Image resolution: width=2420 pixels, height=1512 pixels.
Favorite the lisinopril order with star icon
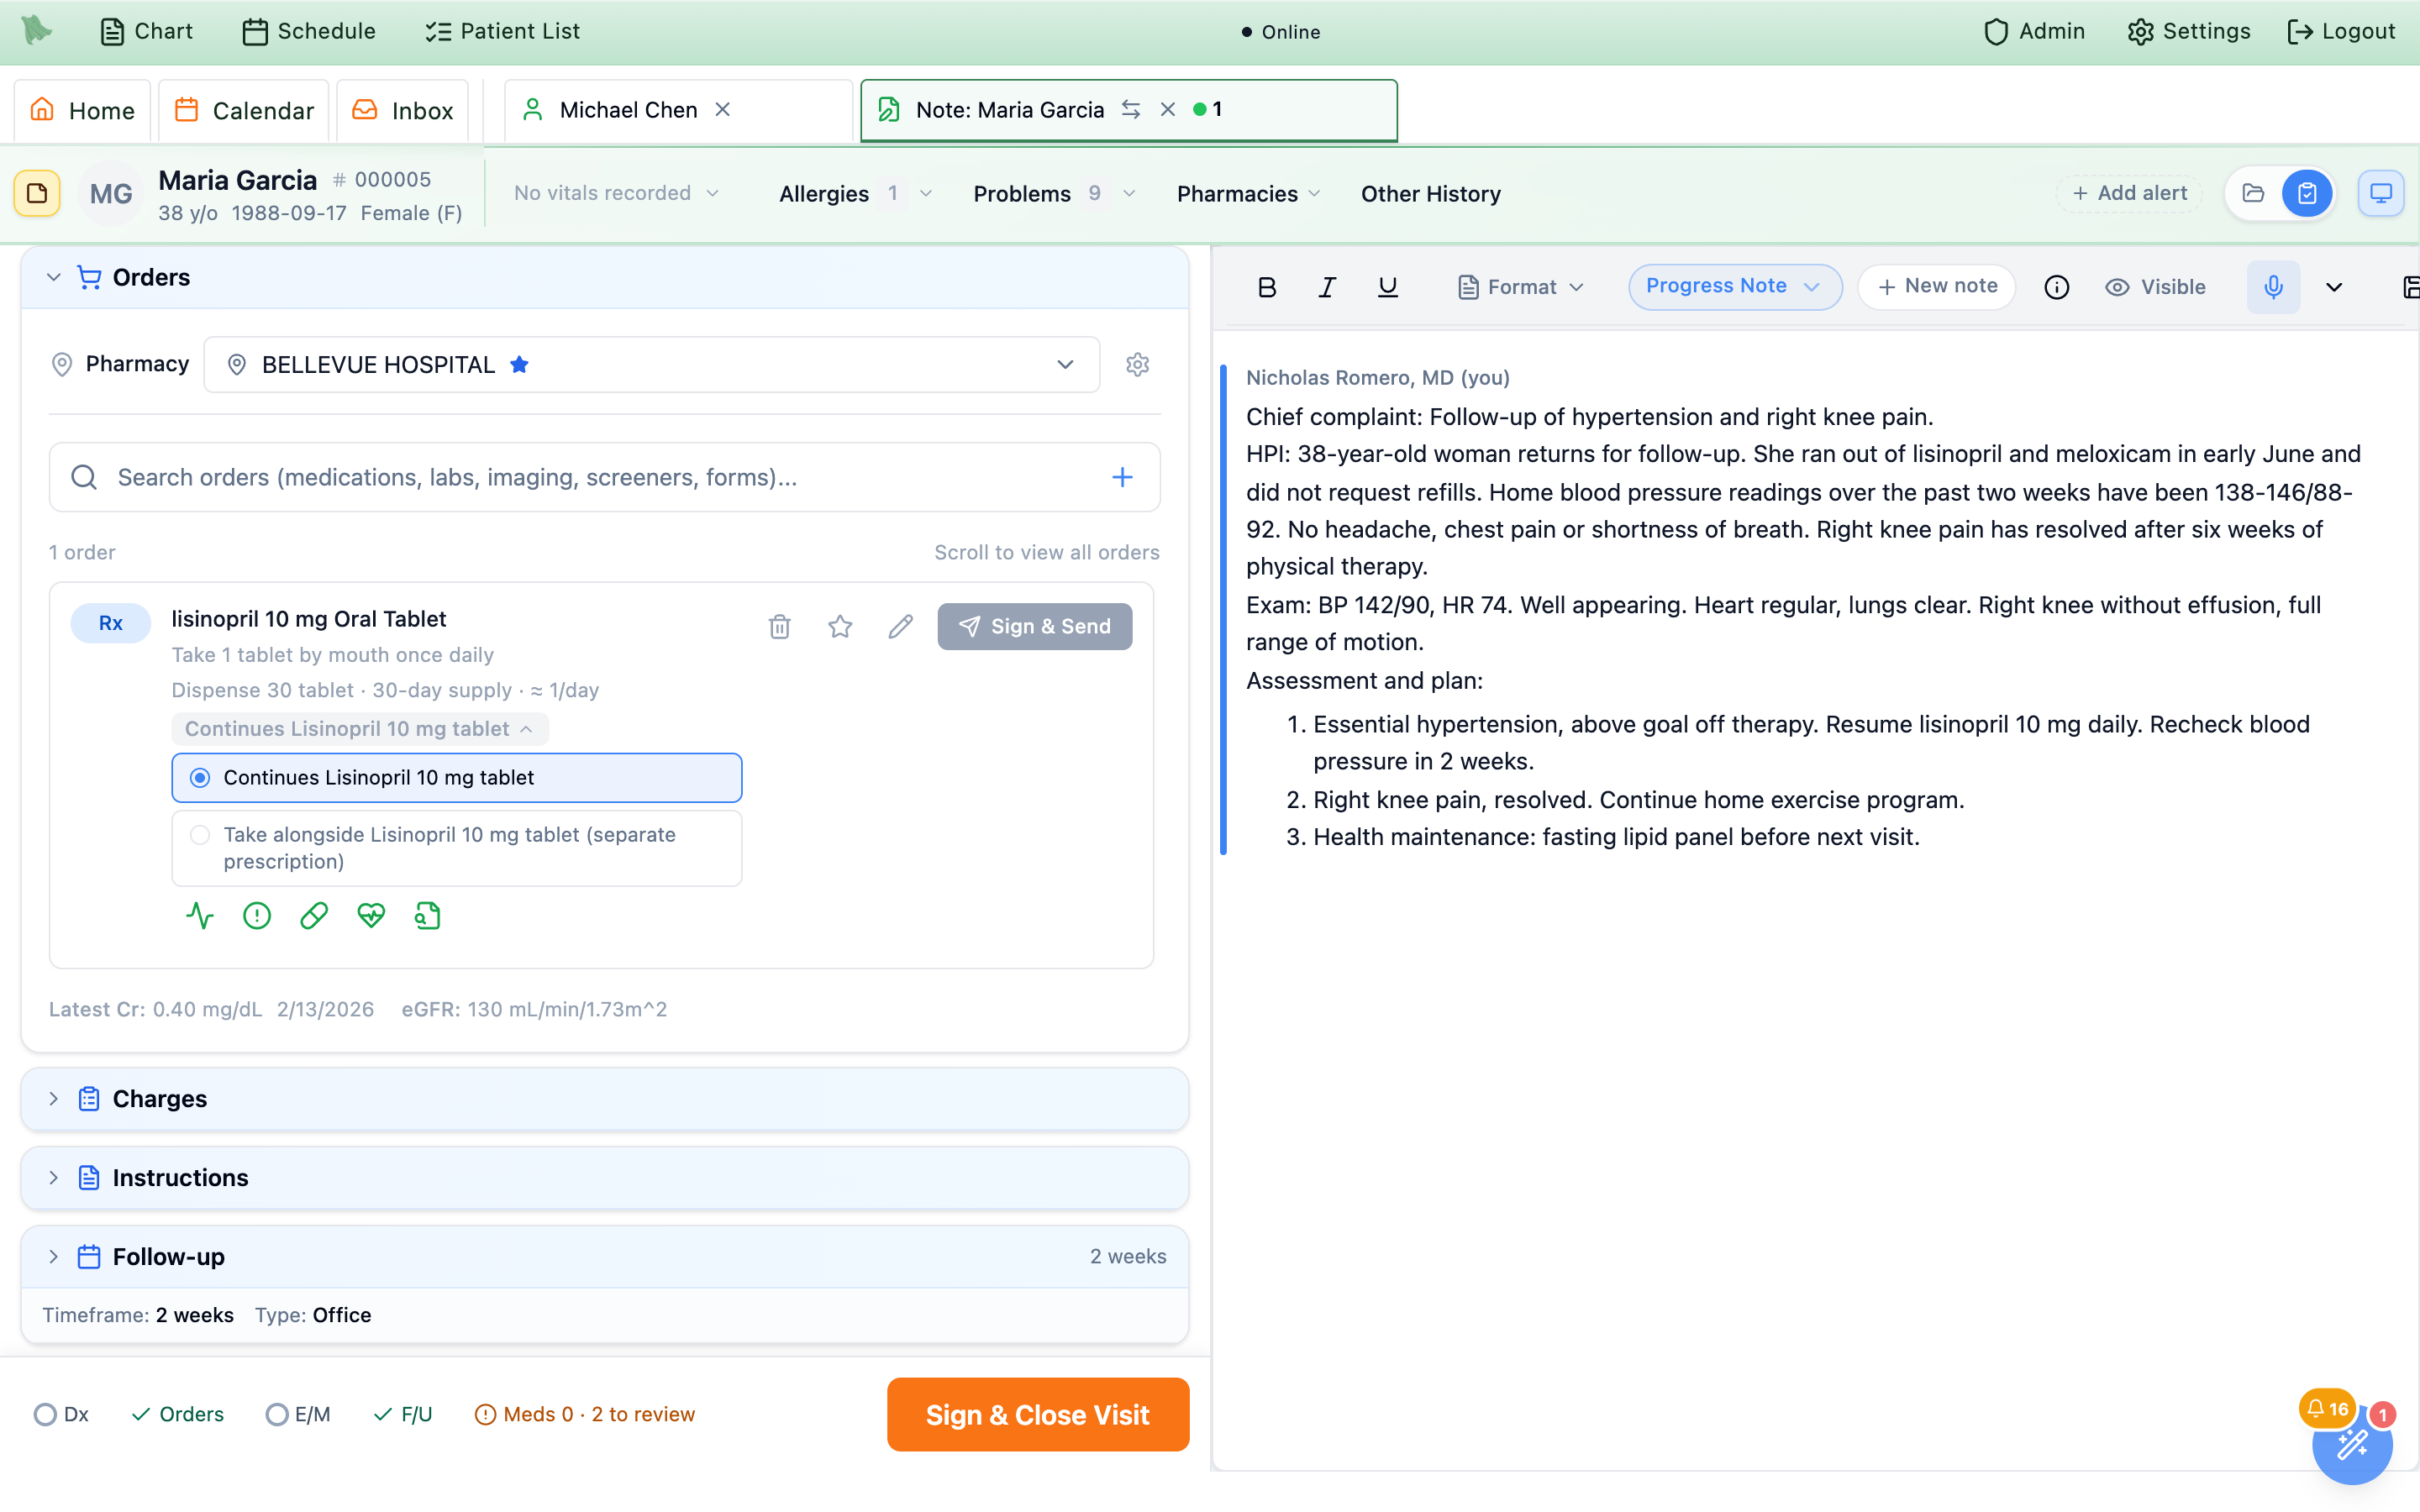[840, 626]
